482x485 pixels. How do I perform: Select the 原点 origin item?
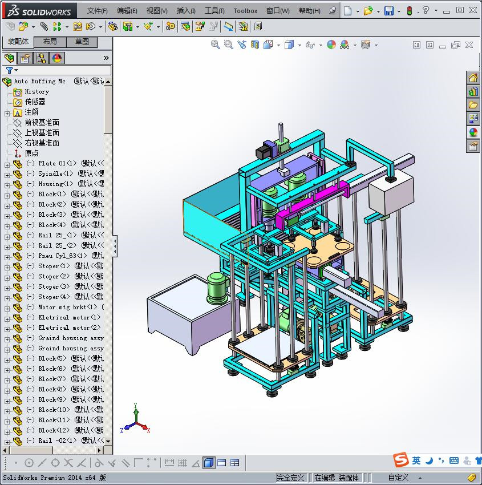coord(31,153)
